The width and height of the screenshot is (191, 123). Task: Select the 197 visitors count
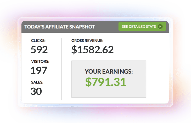tap(39, 70)
